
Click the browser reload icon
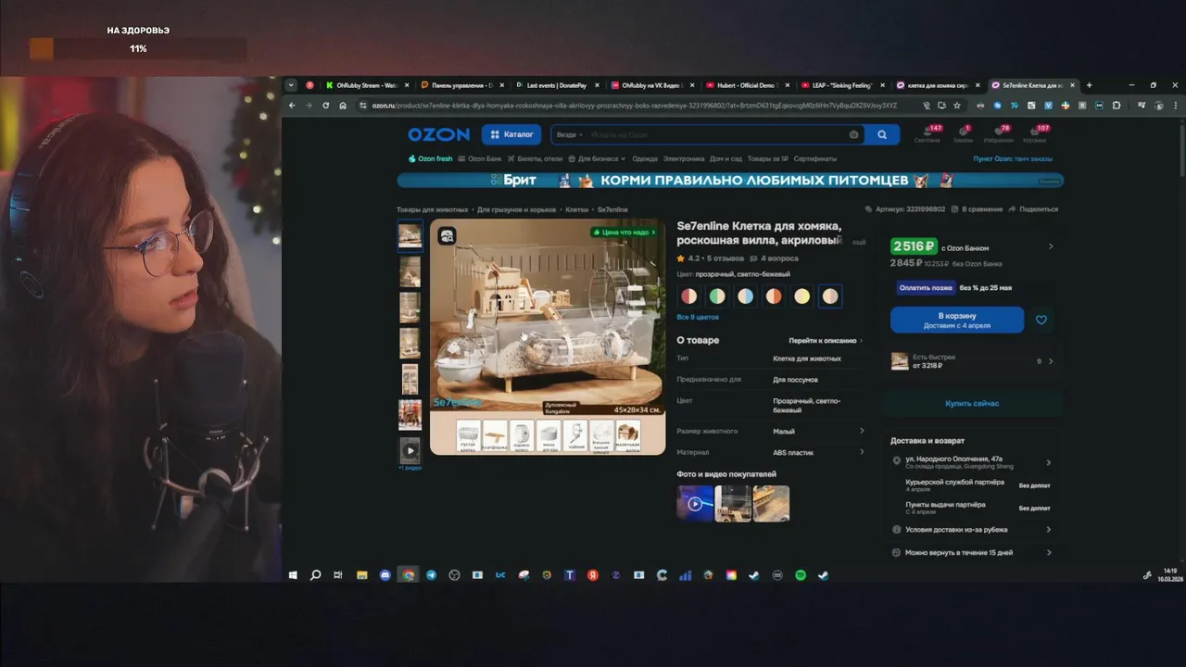(x=325, y=106)
